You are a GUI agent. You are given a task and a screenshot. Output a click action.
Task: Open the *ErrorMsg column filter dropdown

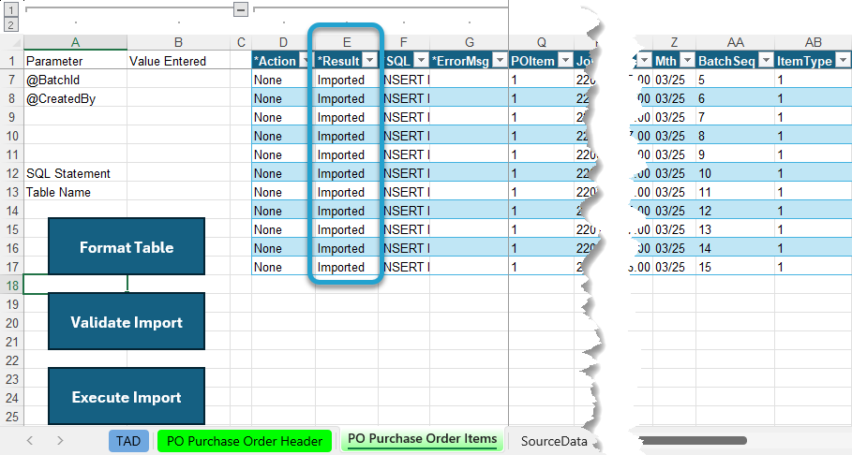tap(500, 60)
